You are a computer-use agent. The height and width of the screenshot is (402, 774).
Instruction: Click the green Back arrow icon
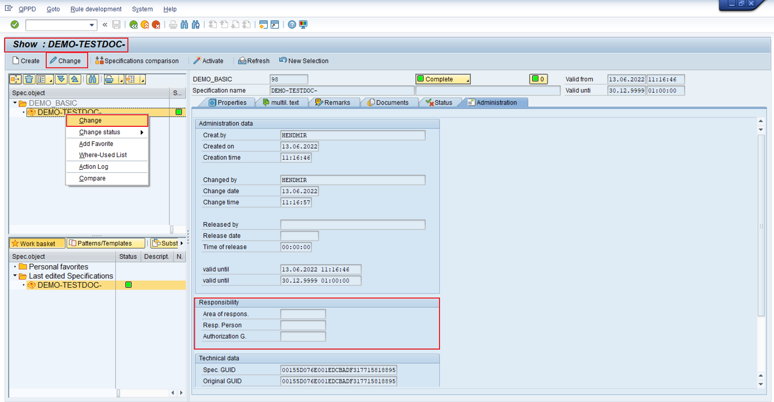[133, 25]
